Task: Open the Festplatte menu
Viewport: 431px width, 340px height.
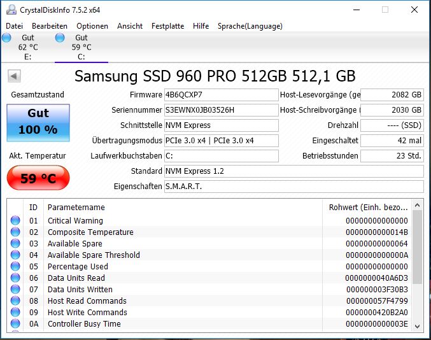Action: (167, 26)
